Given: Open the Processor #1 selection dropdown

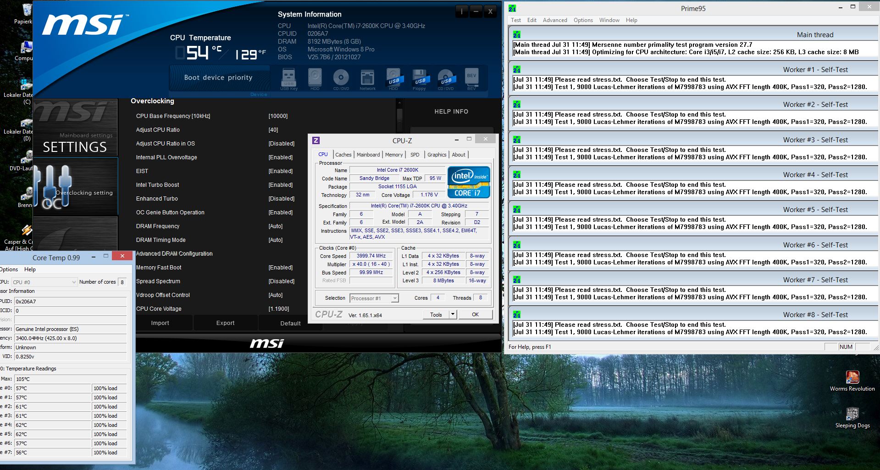Looking at the screenshot, I should click(394, 298).
